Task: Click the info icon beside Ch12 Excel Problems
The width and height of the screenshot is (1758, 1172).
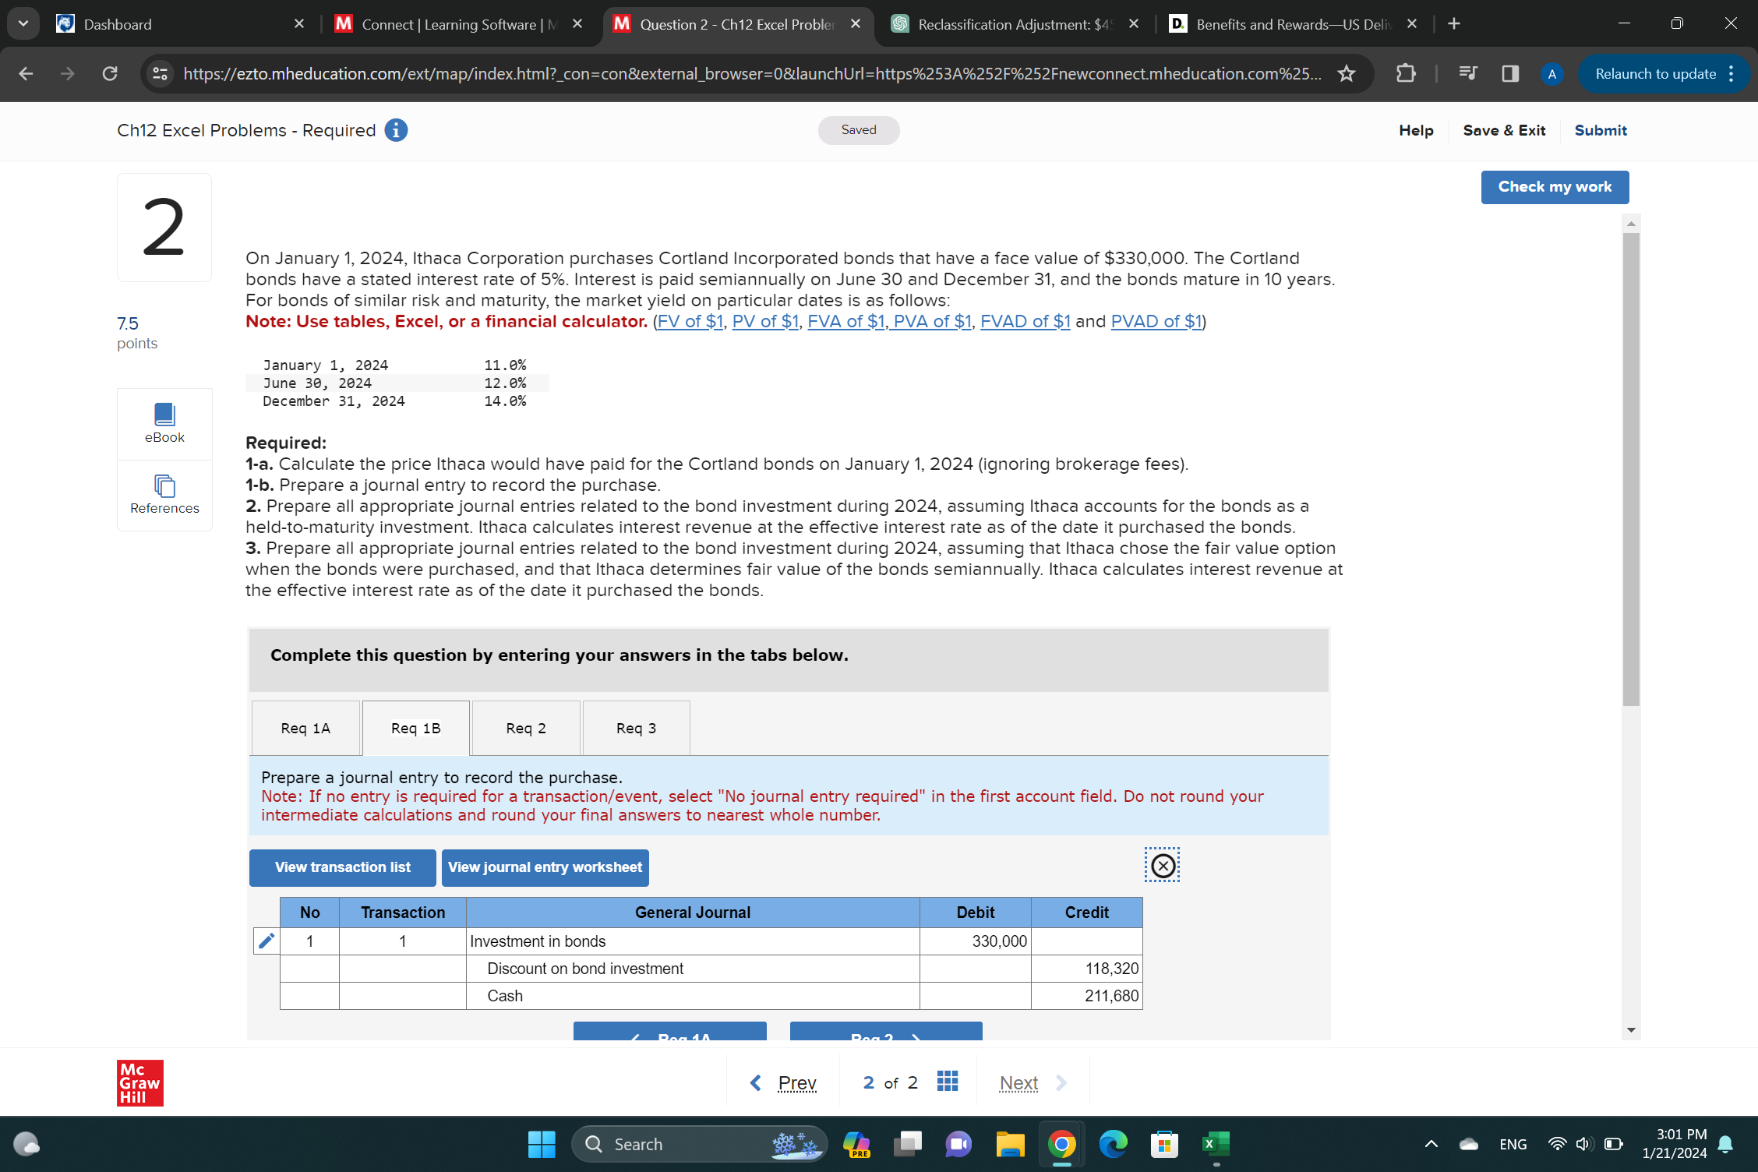Action: pyautogui.click(x=396, y=130)
